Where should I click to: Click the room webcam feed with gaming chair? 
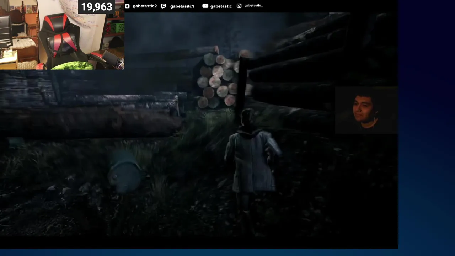pos(62,34)
